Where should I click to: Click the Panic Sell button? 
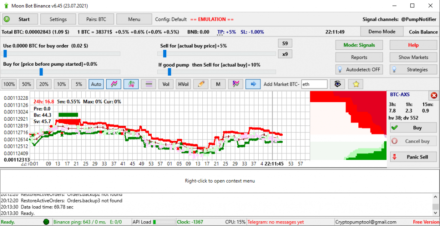pyautogui.click(x=413, y=157)
